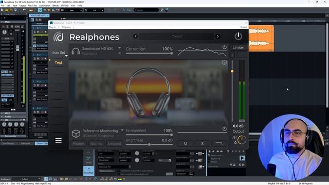This screenshot has height=185, width=329.
Task: Expand the MIDI section in Track Editor
Action: 13,114
